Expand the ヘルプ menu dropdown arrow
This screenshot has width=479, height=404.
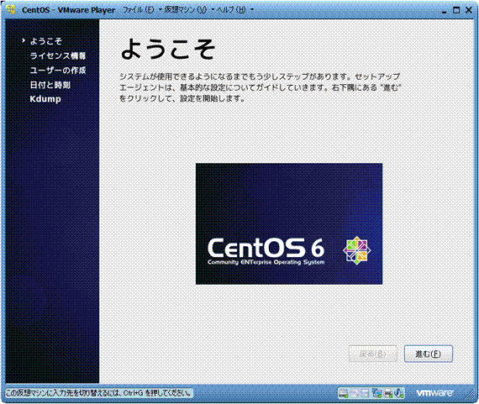252,9
